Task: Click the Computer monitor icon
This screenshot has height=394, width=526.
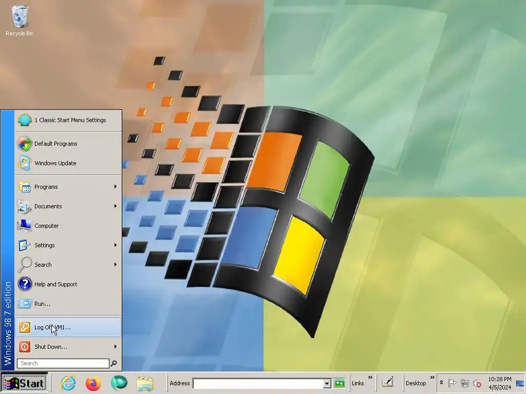Action: (25, 226)
